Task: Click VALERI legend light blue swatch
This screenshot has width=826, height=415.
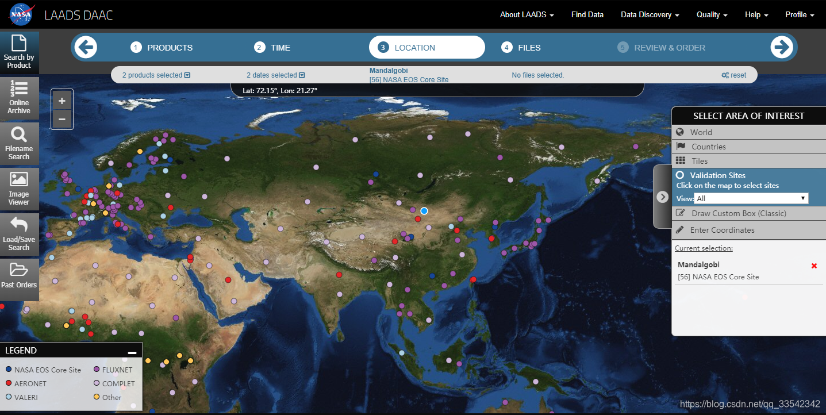Action: pos(9,397)
